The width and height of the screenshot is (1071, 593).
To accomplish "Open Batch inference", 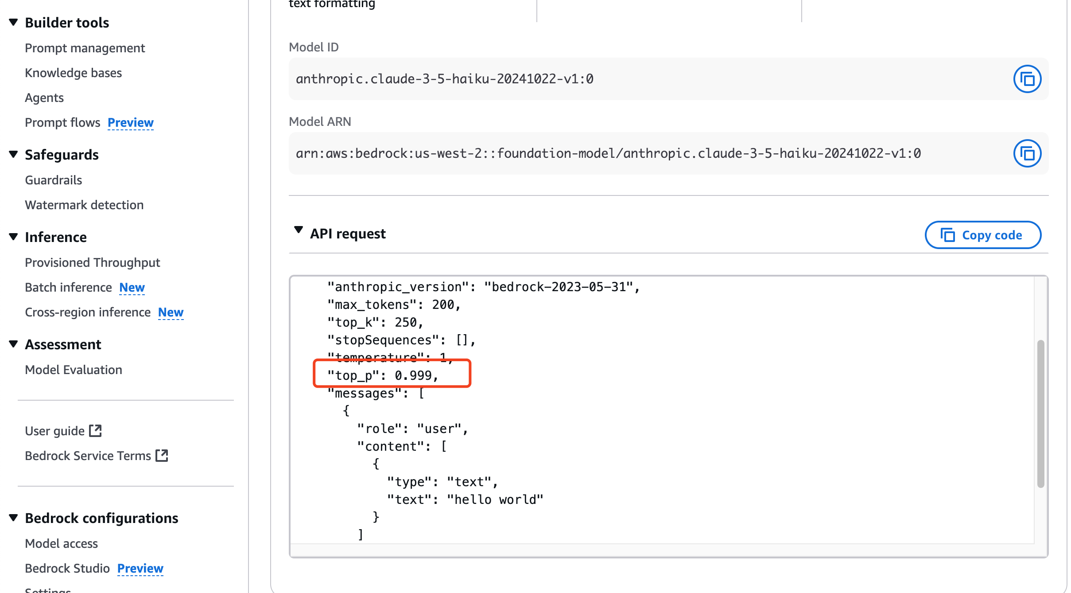I will 68,287.
